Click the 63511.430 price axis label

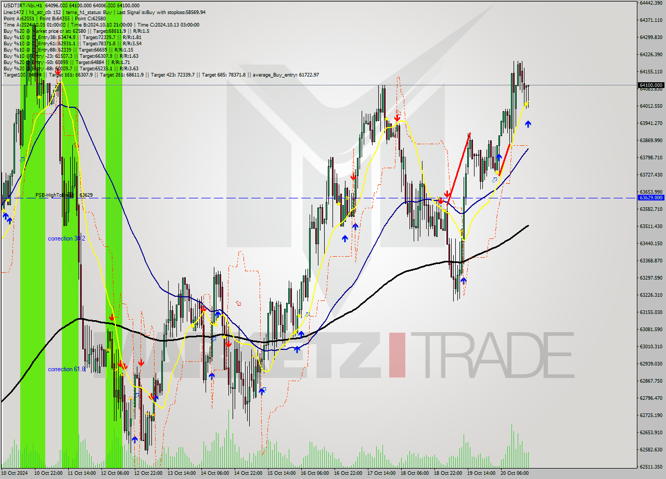tap(651, 226)
